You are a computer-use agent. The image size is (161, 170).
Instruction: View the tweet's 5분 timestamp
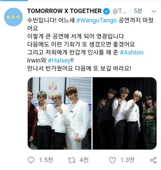point(138,11)
